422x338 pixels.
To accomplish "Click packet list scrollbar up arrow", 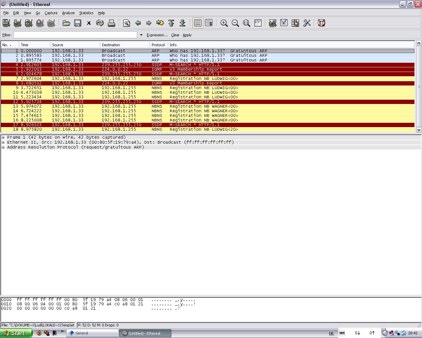I will 419,43.
